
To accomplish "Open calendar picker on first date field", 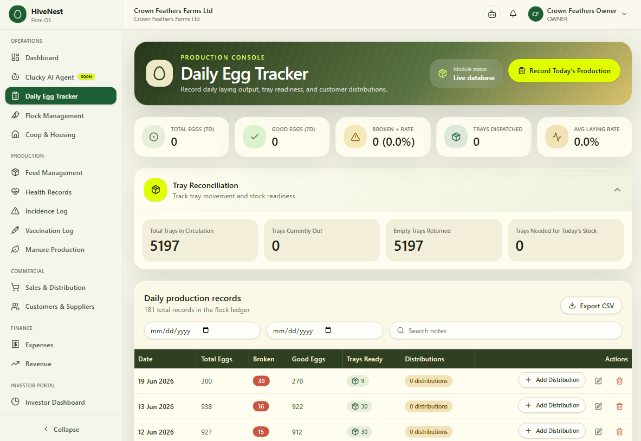I will pos(205,330).
